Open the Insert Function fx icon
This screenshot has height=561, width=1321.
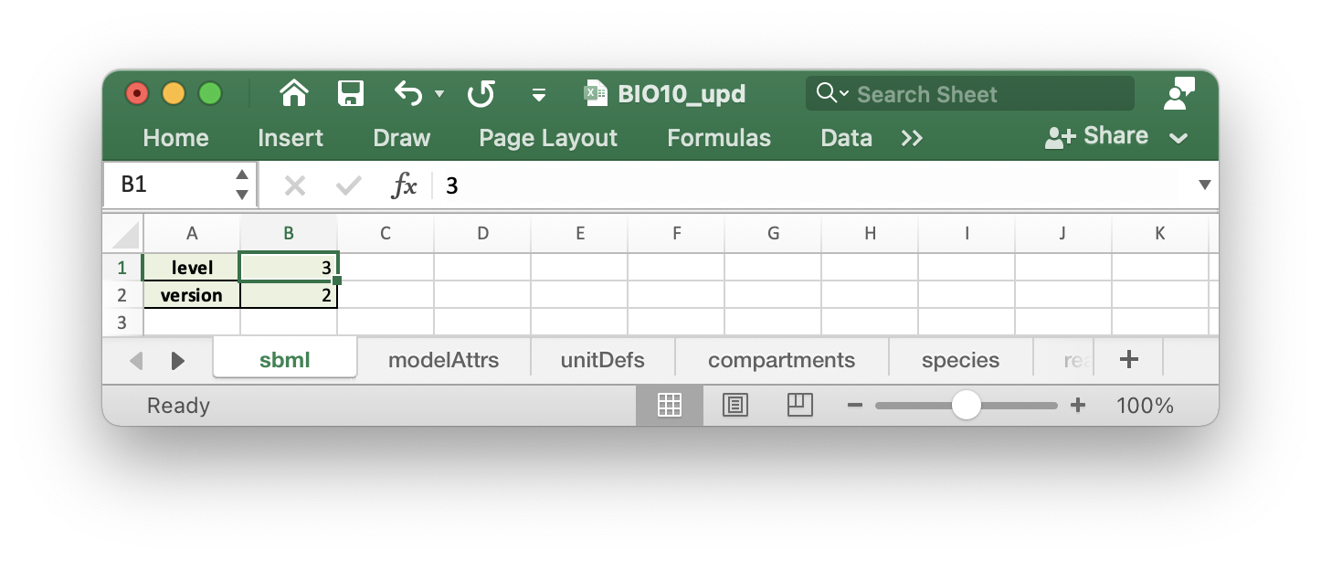(x=404, y=185)
